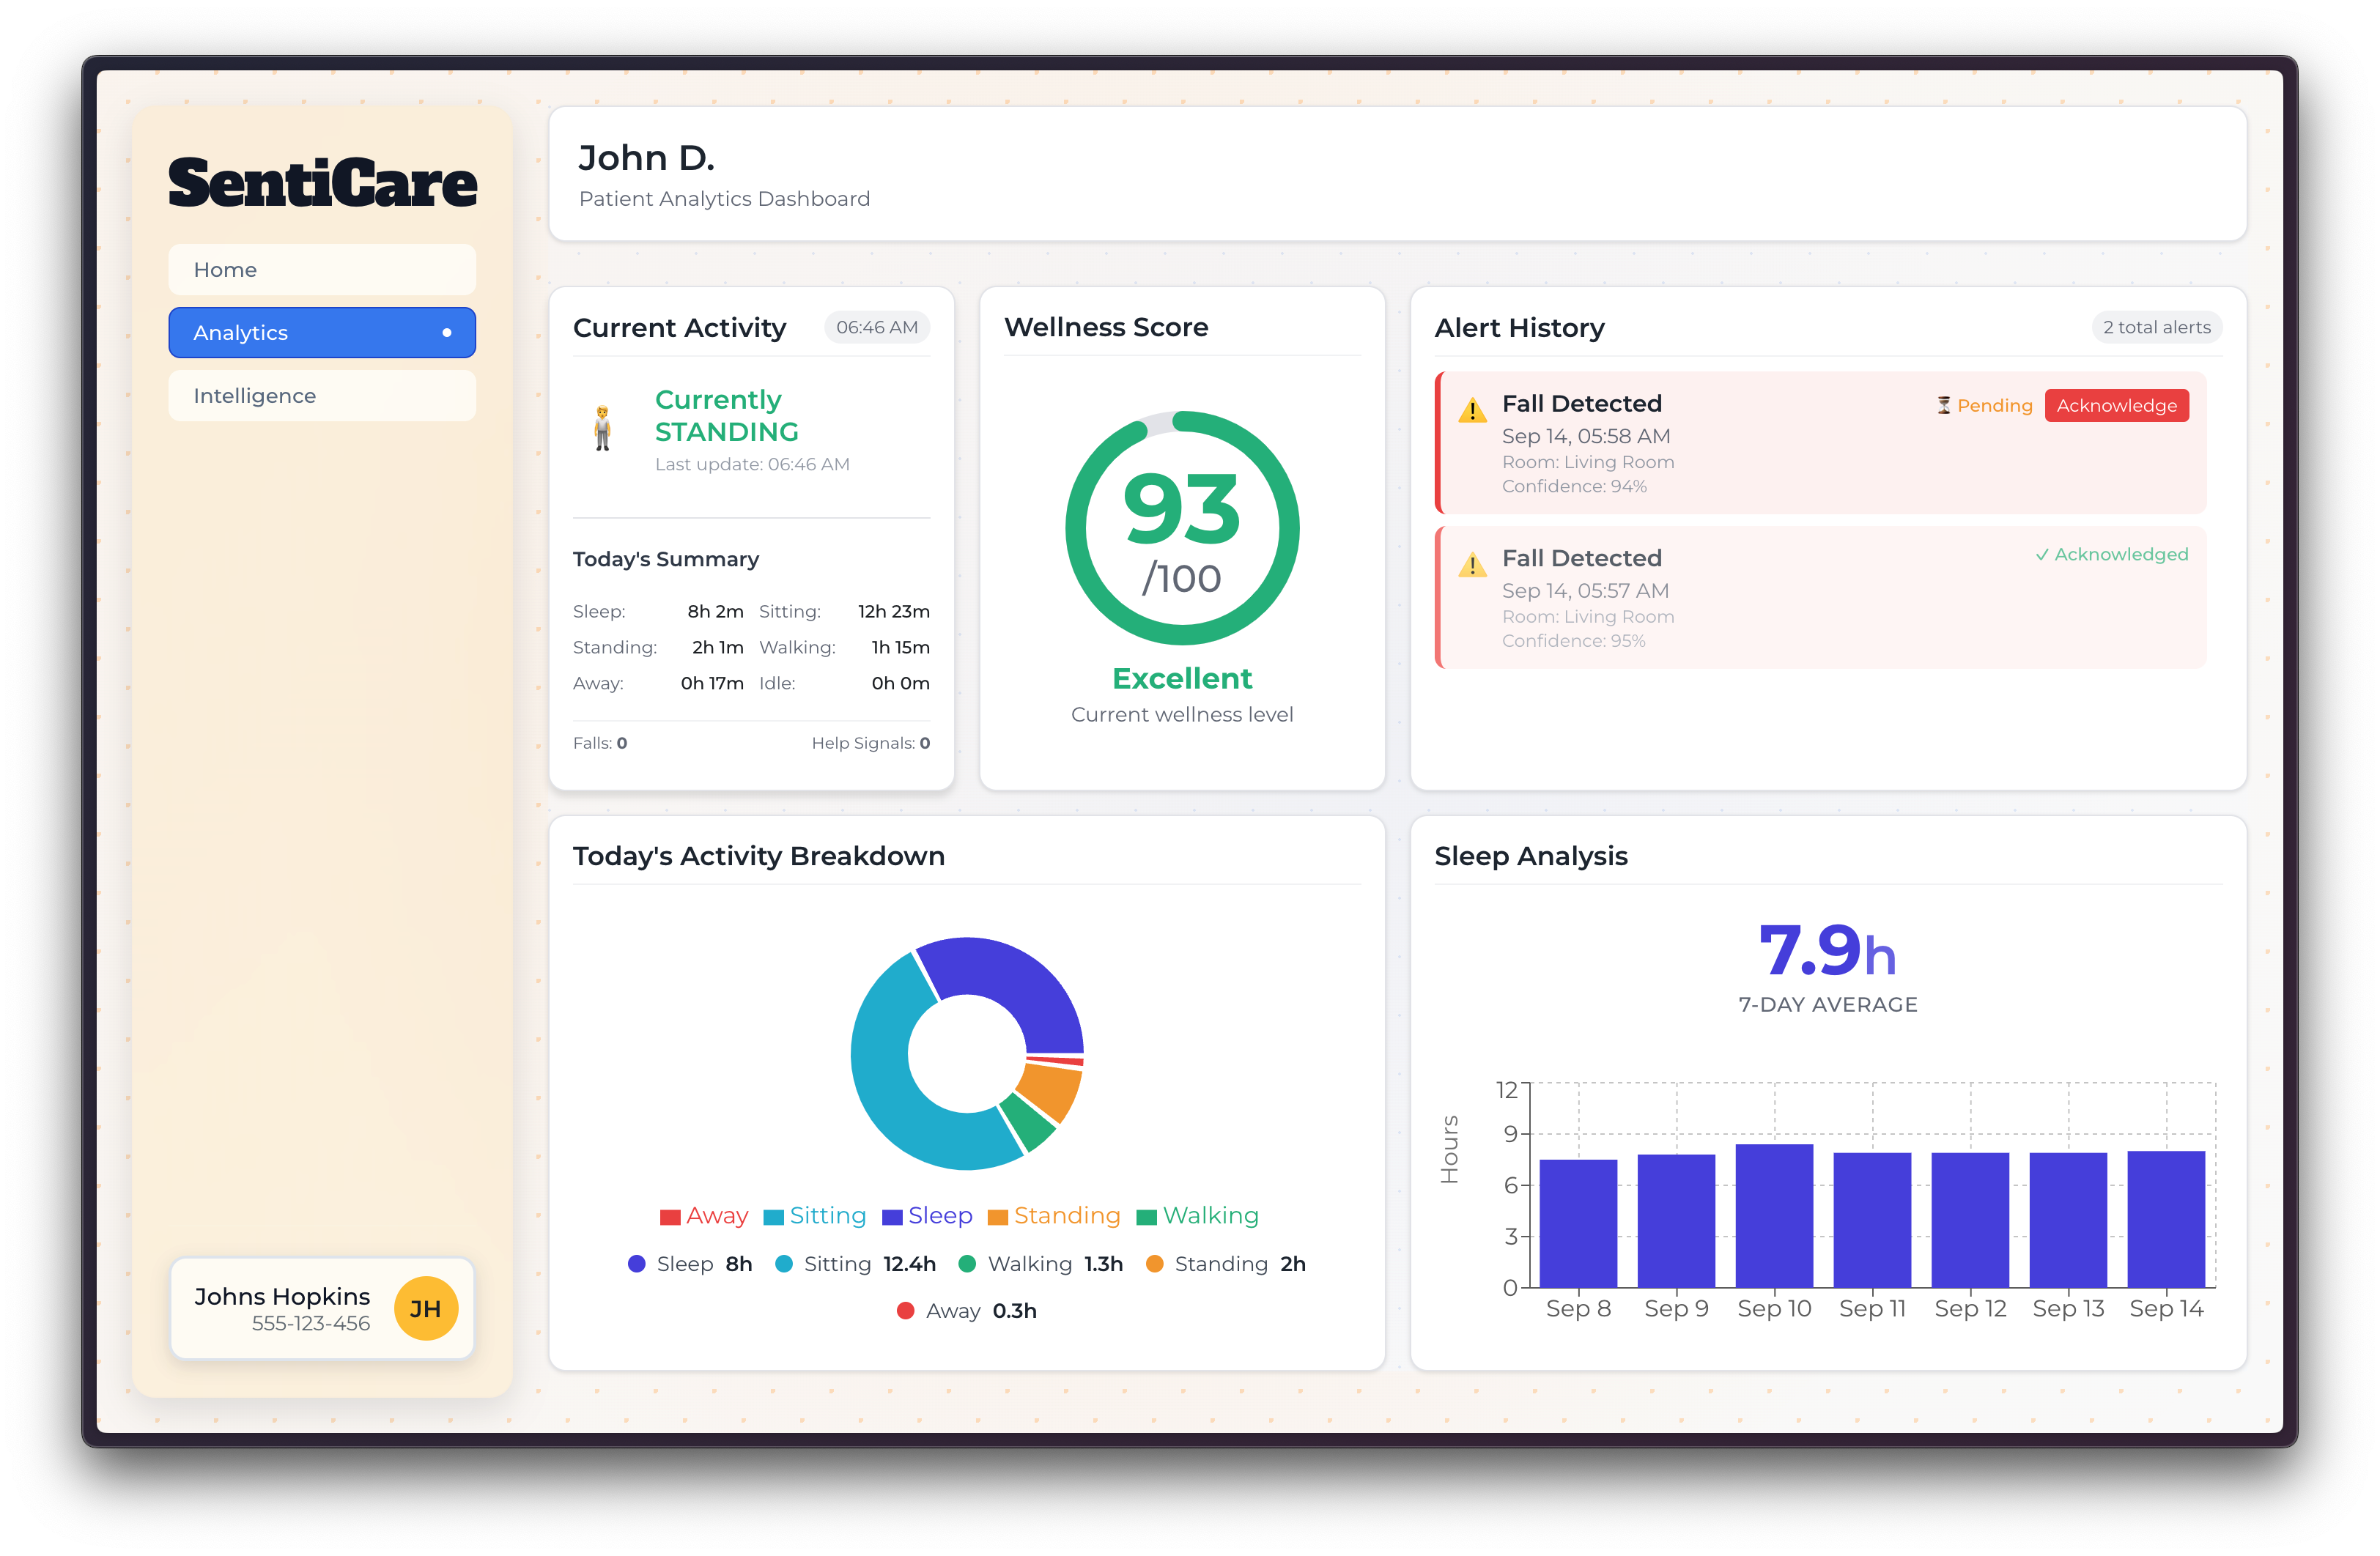Click the white dot on Analytics item
Viewport: 2380px width, 1556px height.
(x=446, y=333)
